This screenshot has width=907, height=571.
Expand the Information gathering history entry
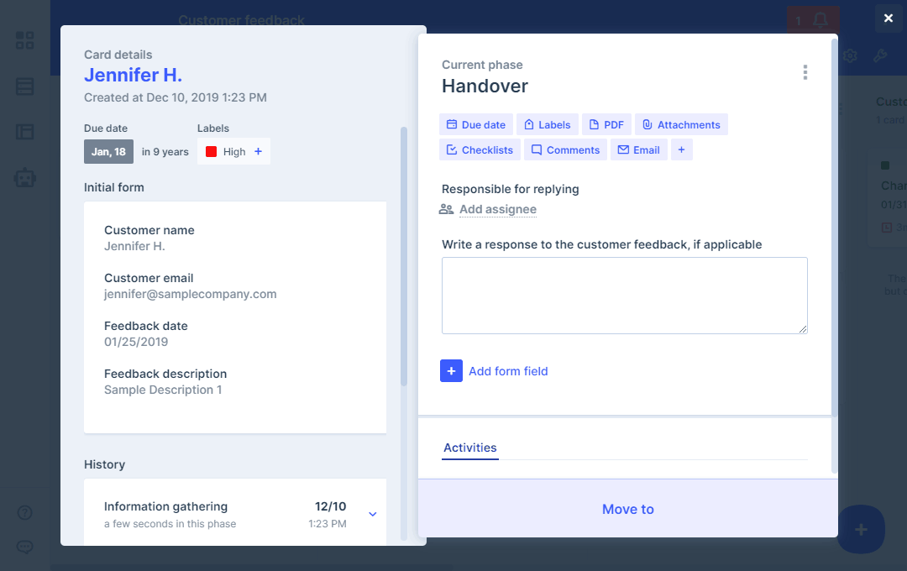pos(373,514)
